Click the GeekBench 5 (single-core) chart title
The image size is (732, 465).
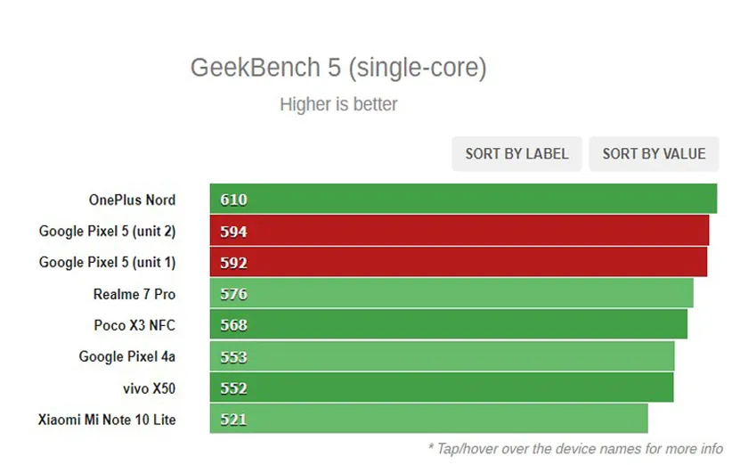click(x=338, y=68)
